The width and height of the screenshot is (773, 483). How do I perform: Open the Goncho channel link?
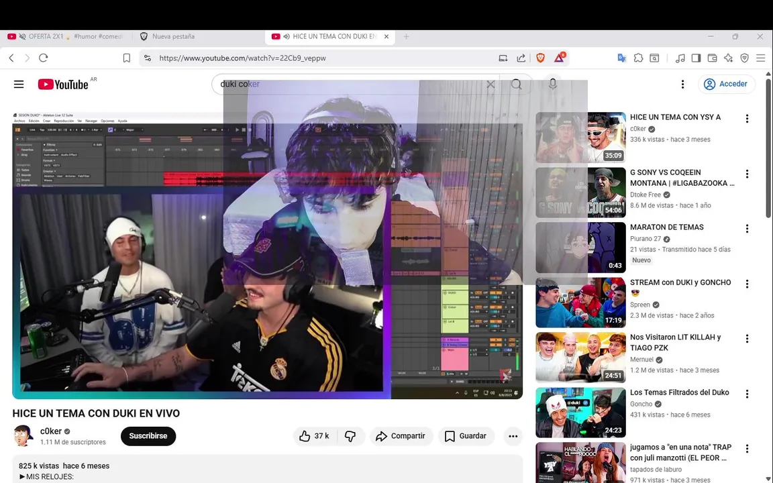[641, 404]
